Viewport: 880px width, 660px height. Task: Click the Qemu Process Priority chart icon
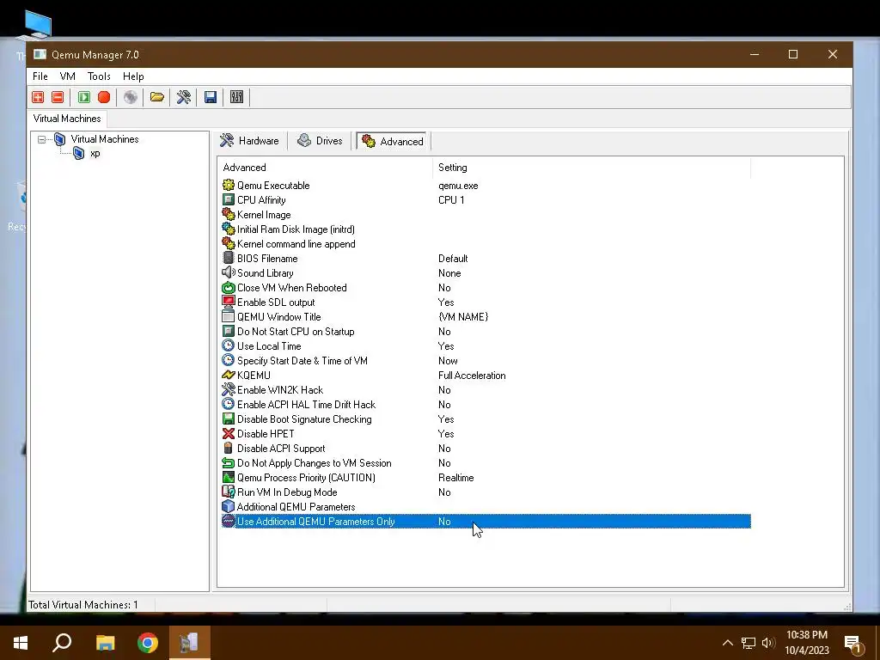(229, 477)
